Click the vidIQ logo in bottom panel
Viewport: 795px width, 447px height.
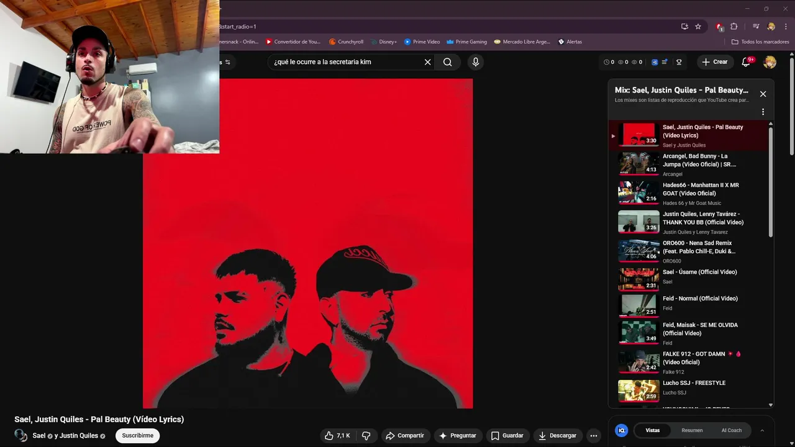[621, 430]
